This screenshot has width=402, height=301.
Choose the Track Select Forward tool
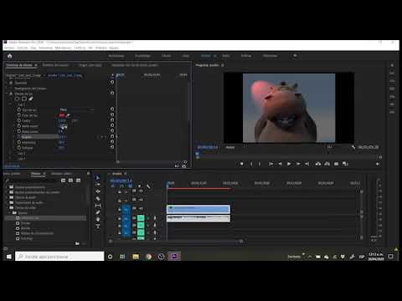[98, 185]
